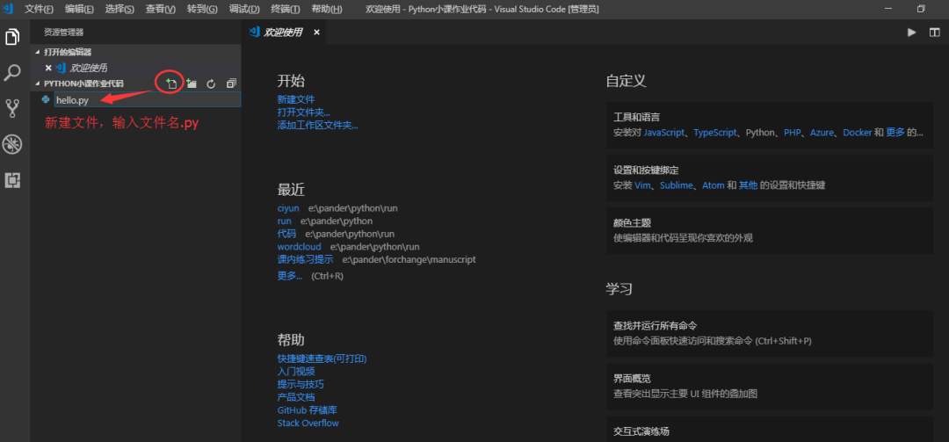
Task: Install Sublime keybindings link
Action: click(x=676, y=185)
